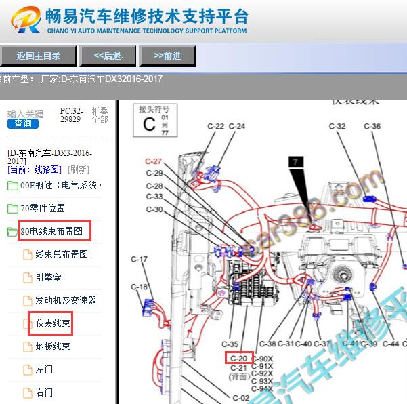Click connector label C-30 in diagram

154,209
